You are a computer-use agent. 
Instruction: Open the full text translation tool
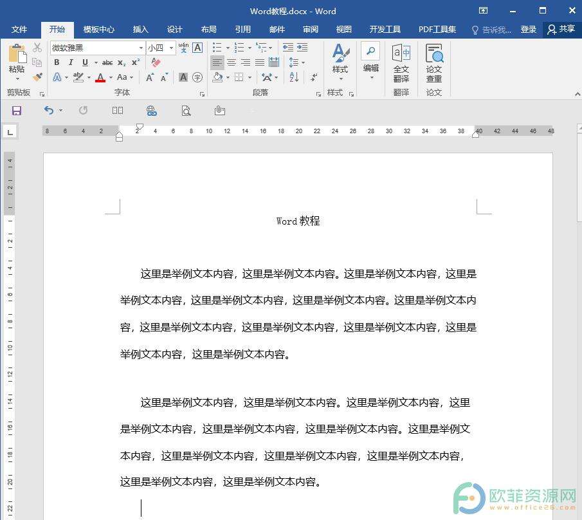pos(401,63)
